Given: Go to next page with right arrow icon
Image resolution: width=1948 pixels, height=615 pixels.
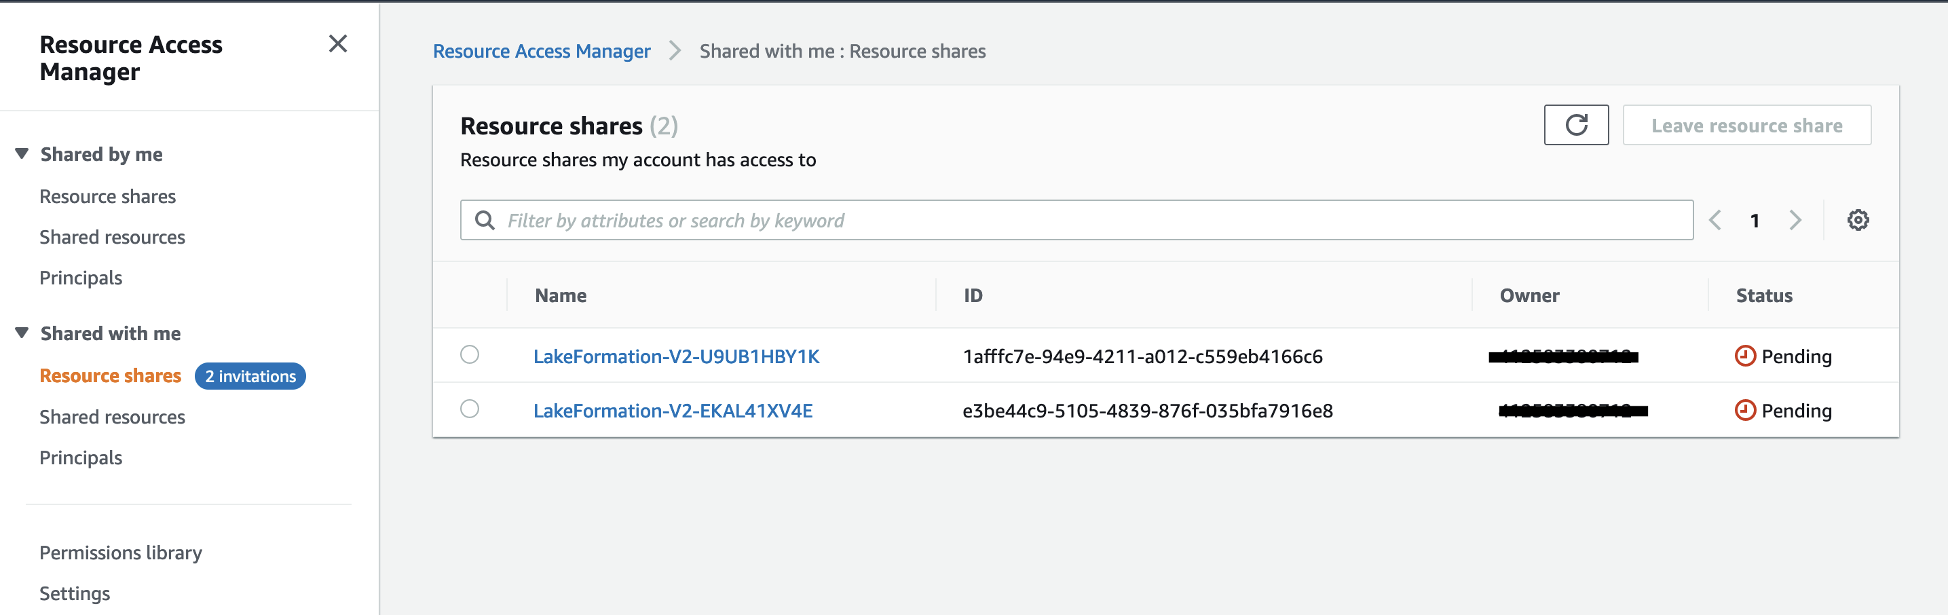Looking at the screenshot, I should (x=1797, y=220).
